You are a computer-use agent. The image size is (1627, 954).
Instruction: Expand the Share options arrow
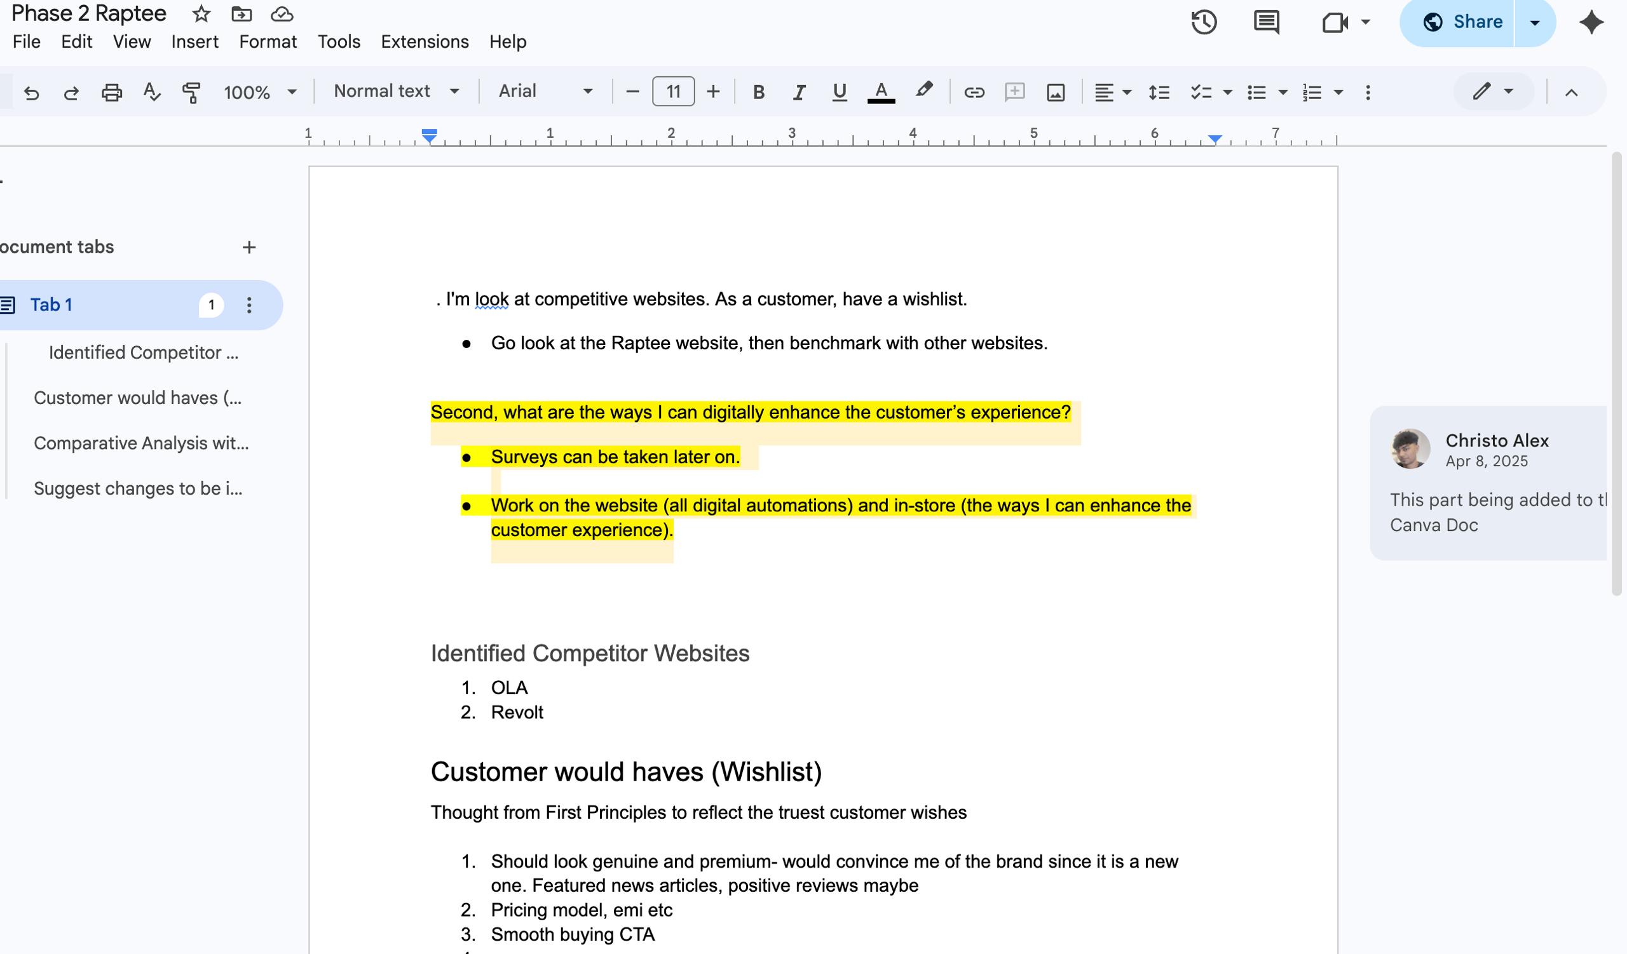1535,23
